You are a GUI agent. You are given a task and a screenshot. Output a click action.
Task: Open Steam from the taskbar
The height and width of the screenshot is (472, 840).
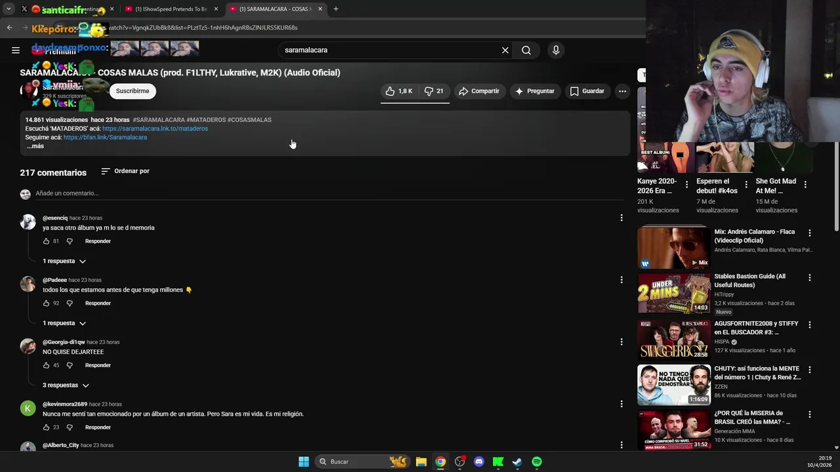517,462
